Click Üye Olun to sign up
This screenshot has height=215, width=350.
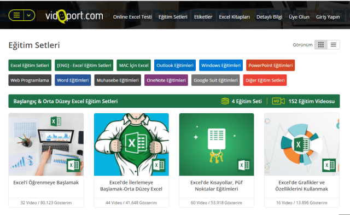299,17
